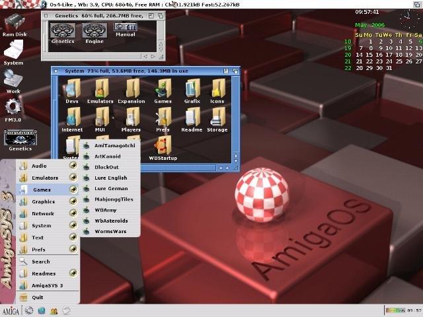Expand the Audio submenu arrow
The image size is (423, 317).
[73, 166]
